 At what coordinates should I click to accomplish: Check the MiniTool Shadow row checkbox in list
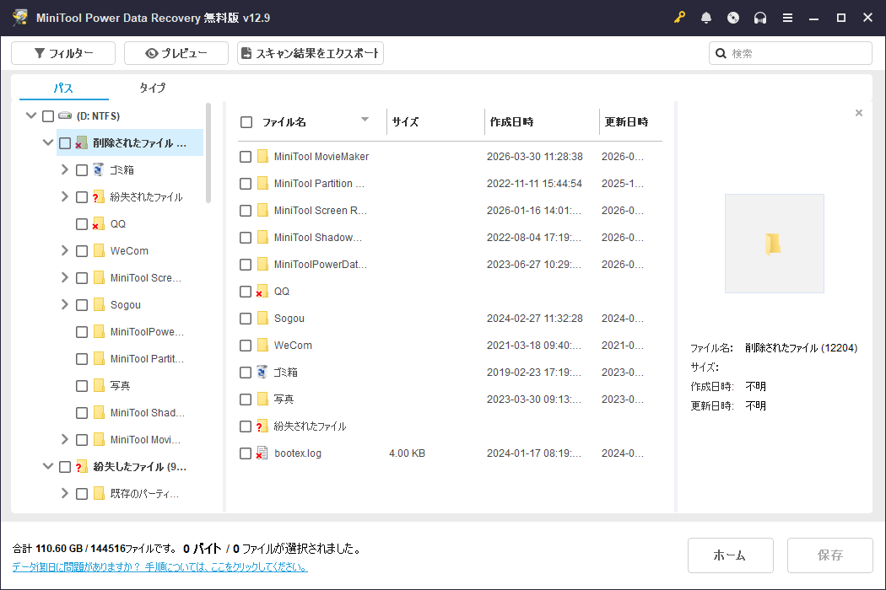246,237
